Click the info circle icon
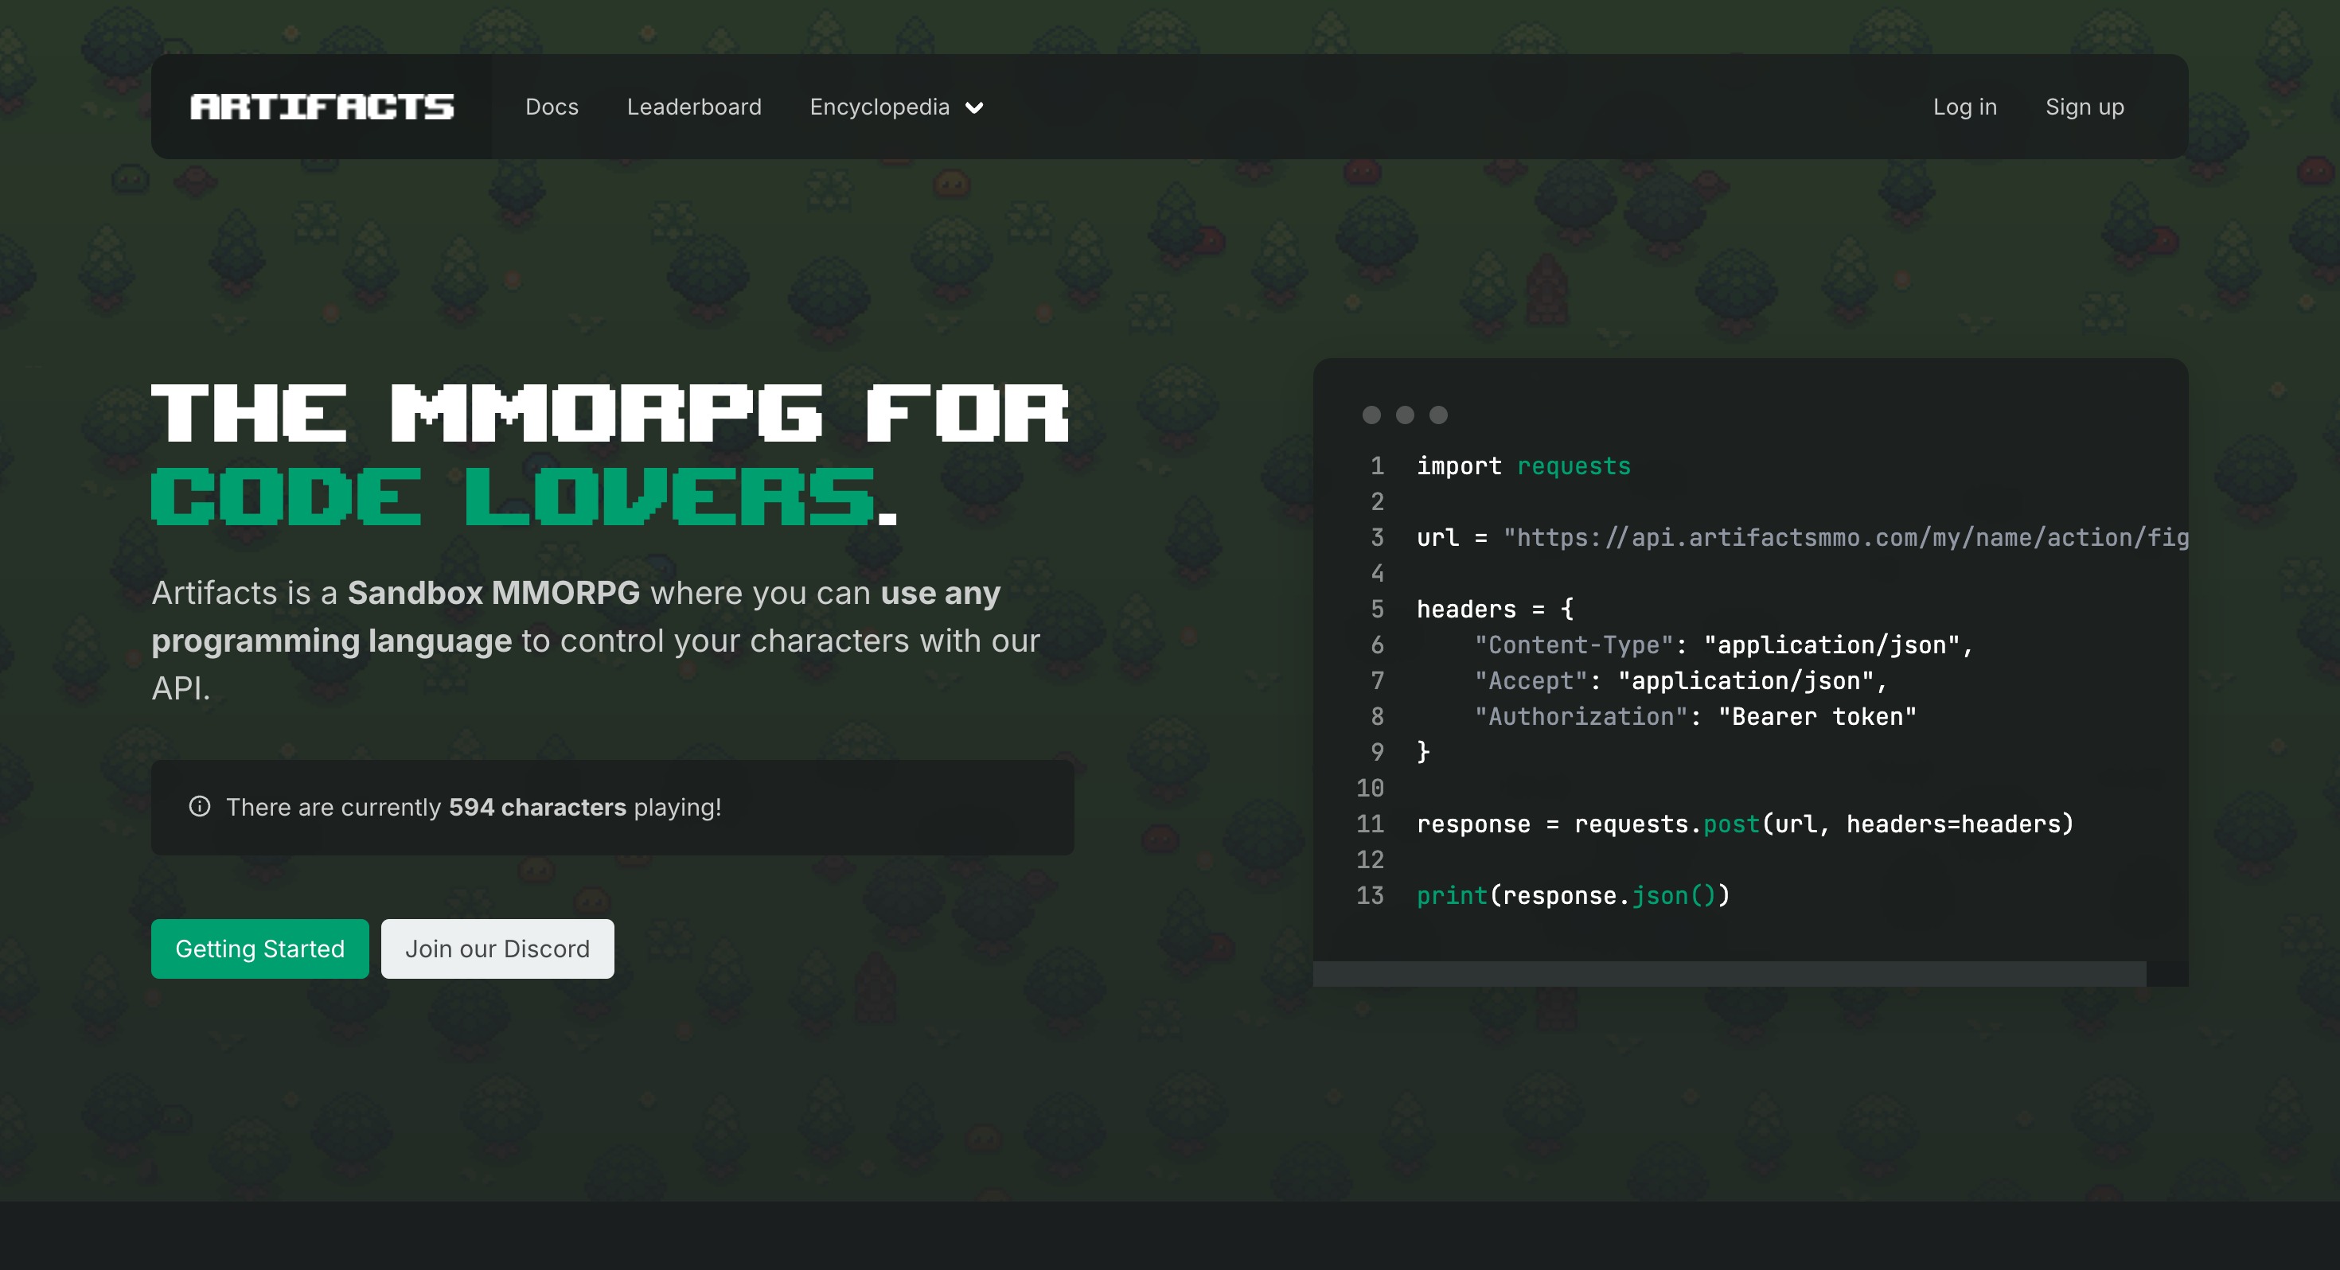Viewport: 2340px width, 1270px height. (199, 807)
